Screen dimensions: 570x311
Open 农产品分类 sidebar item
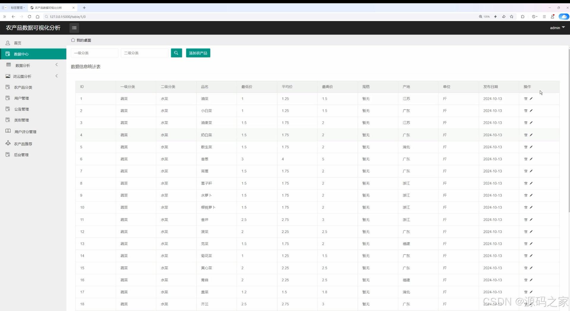coord(33,87)
